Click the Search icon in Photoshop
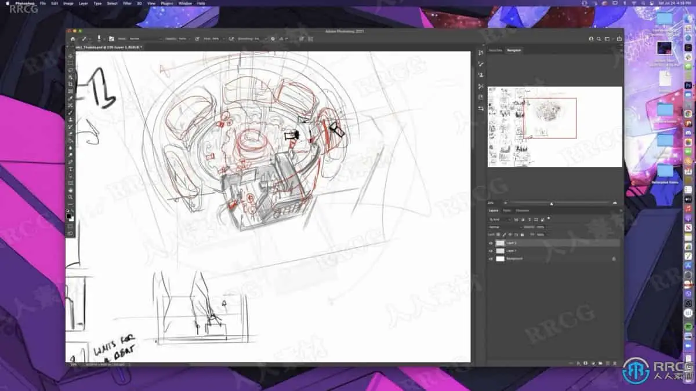The image size is (696, 391). click(x=599, y=39)
